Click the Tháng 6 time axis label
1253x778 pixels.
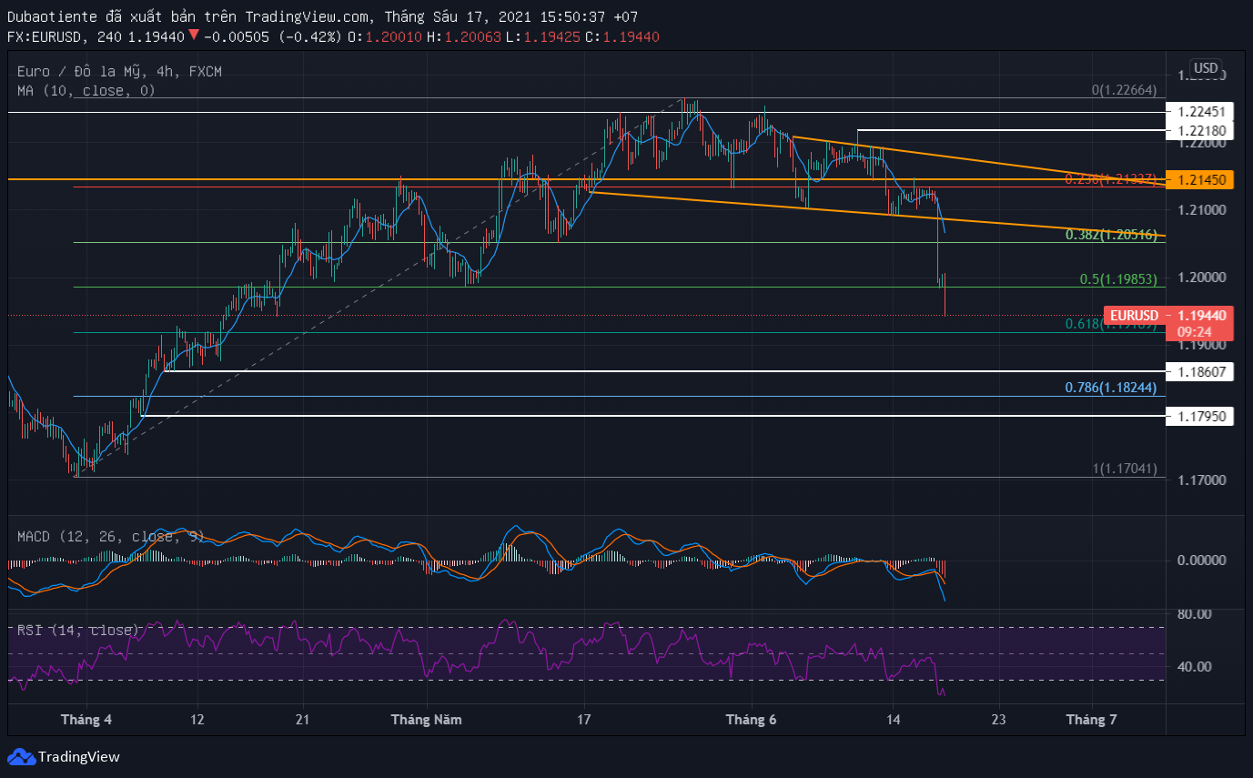point(751,719)
